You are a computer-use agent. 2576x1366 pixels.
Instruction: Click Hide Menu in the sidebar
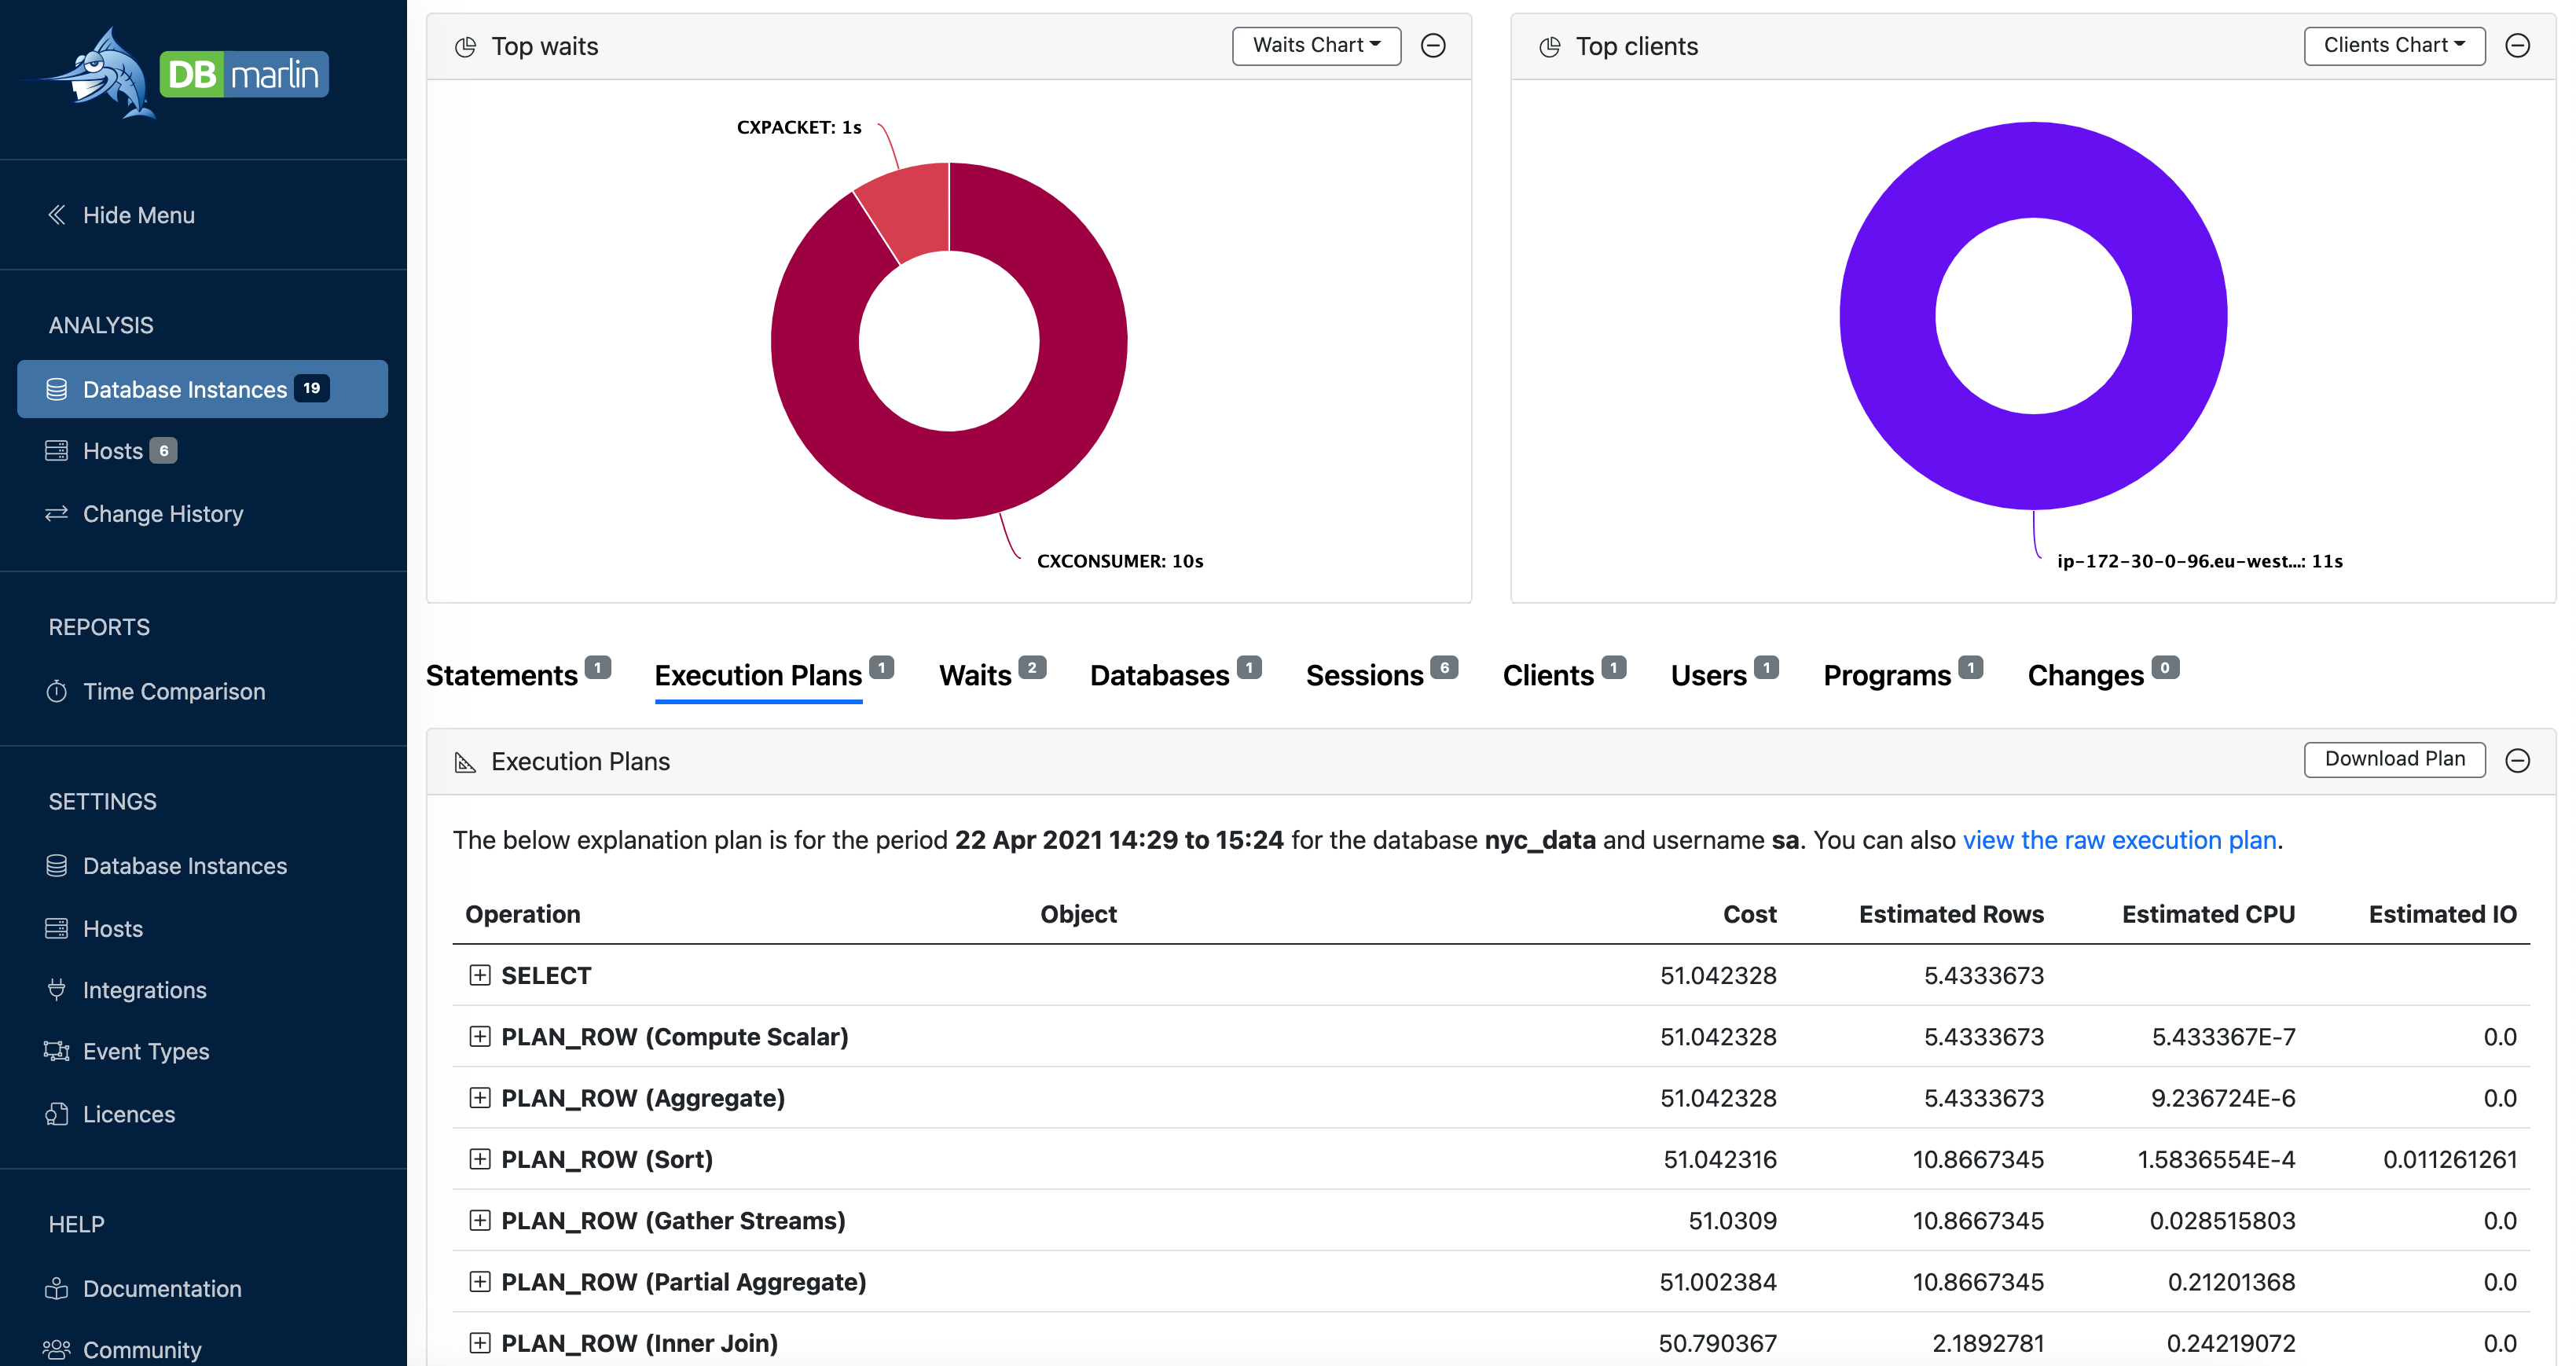coord(139,215)
